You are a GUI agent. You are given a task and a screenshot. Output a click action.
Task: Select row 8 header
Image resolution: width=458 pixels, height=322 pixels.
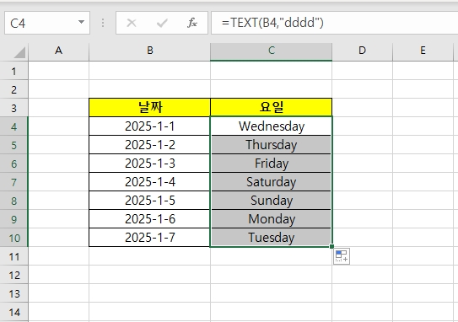click(14, 201)
